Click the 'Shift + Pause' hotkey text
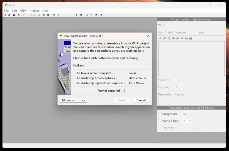Screen dimensions: 229x151 (137, 78)
